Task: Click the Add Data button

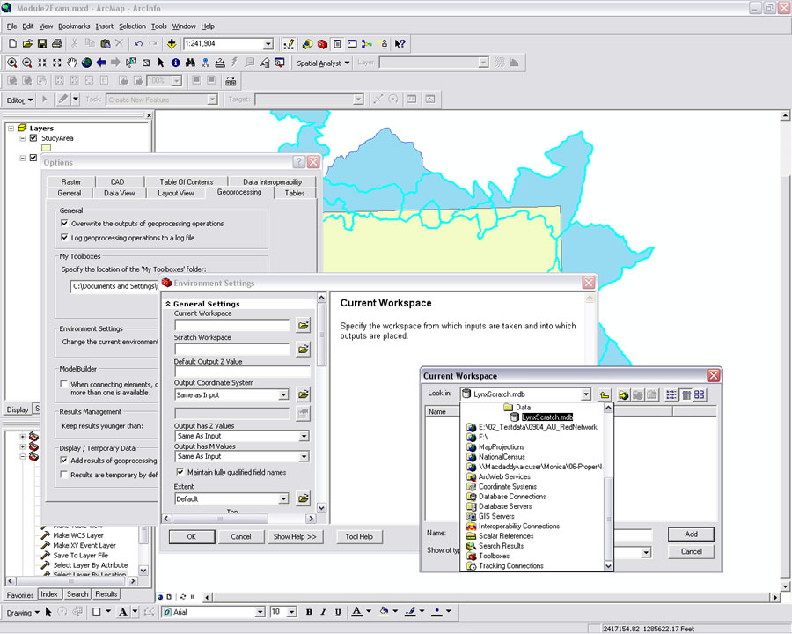Action: click(x=172, y=43)
